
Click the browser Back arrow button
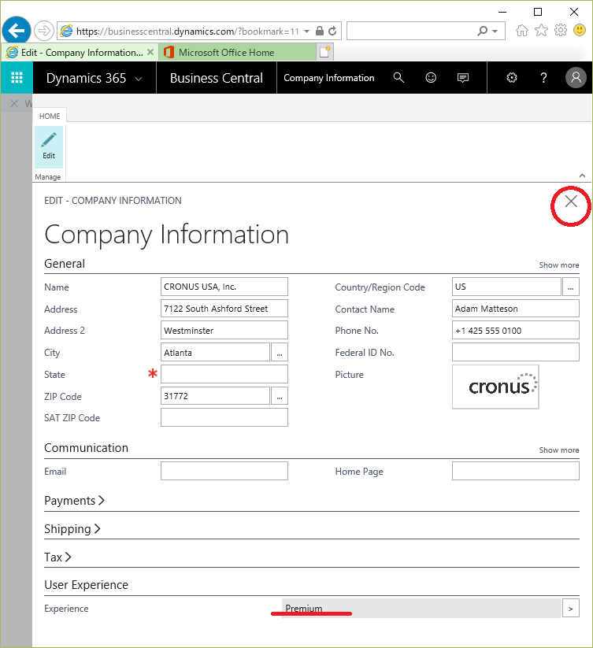click(17, 31)
